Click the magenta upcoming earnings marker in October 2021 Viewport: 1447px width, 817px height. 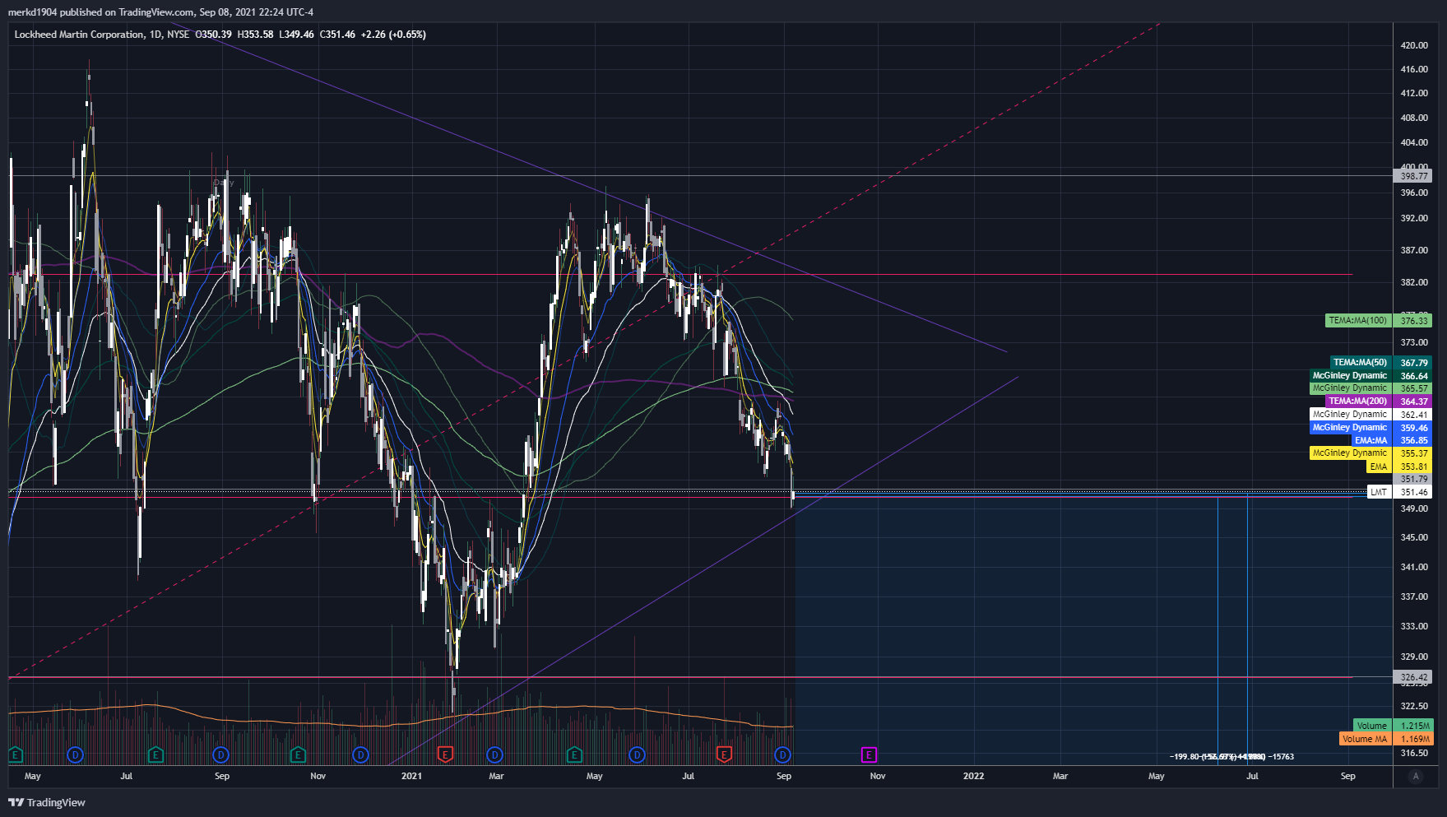869,754
